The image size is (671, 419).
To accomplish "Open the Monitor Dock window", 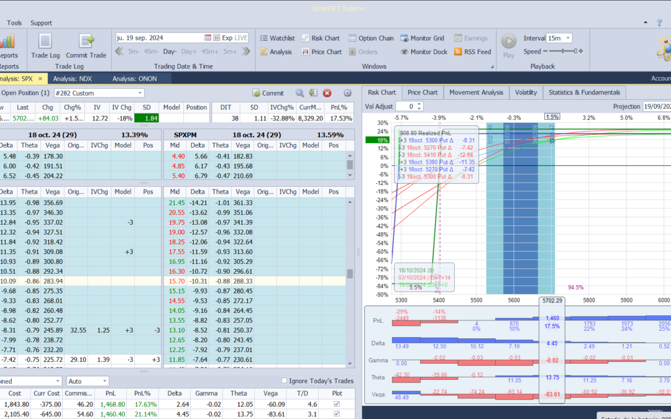I will pyautogui.click(x=423, y=52).
